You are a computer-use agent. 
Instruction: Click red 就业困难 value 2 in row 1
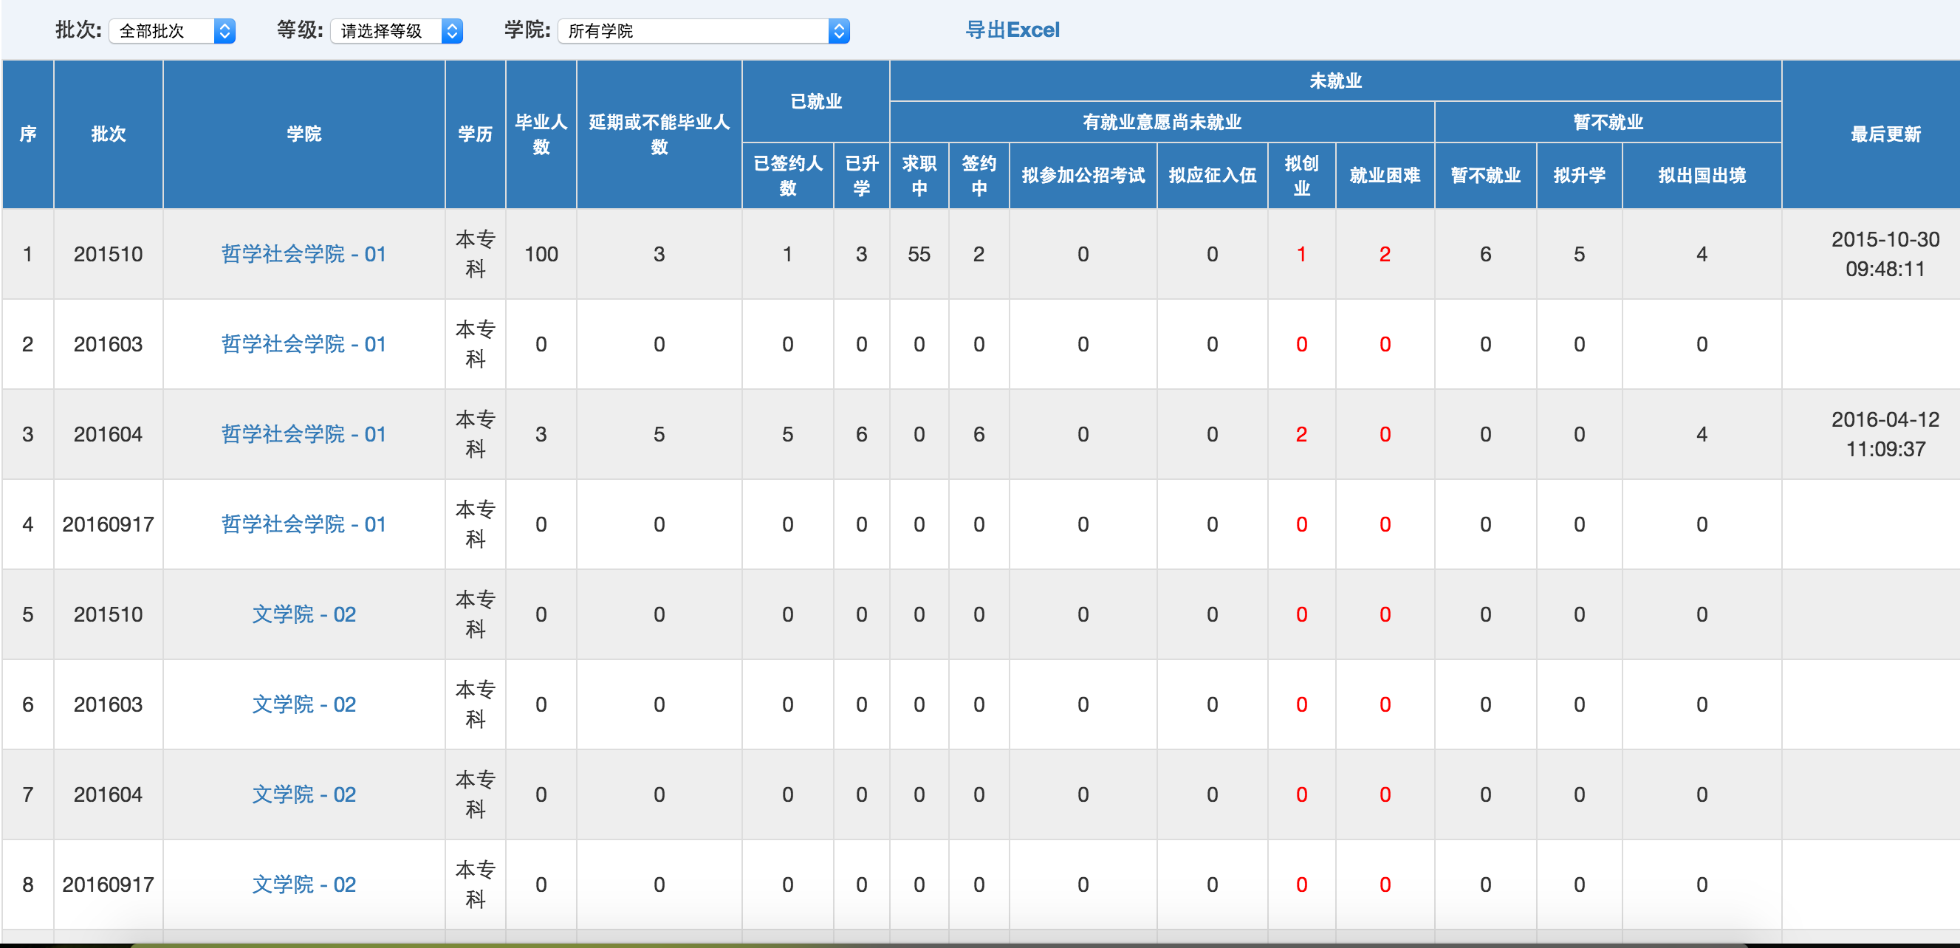(1385, 254)
